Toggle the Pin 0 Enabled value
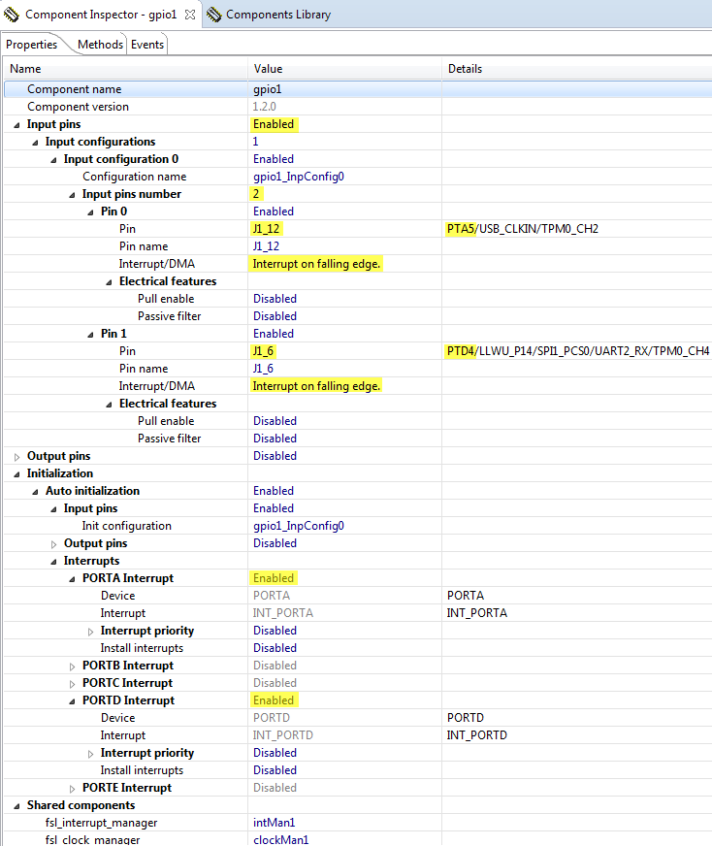The width and height of the screenshot is (712, 846). click(x=274, y=211)
